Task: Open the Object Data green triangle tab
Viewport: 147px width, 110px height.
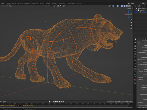Action: (135, 77)
